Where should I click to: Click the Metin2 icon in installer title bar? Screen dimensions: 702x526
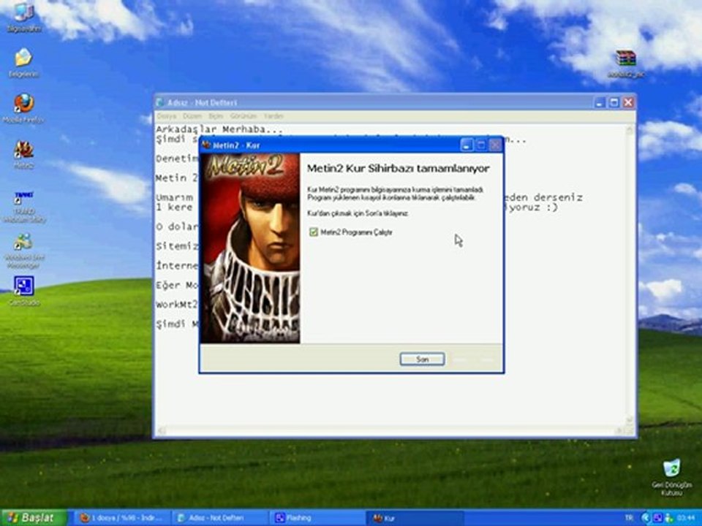pyautogui.click(x=206, y=145)
